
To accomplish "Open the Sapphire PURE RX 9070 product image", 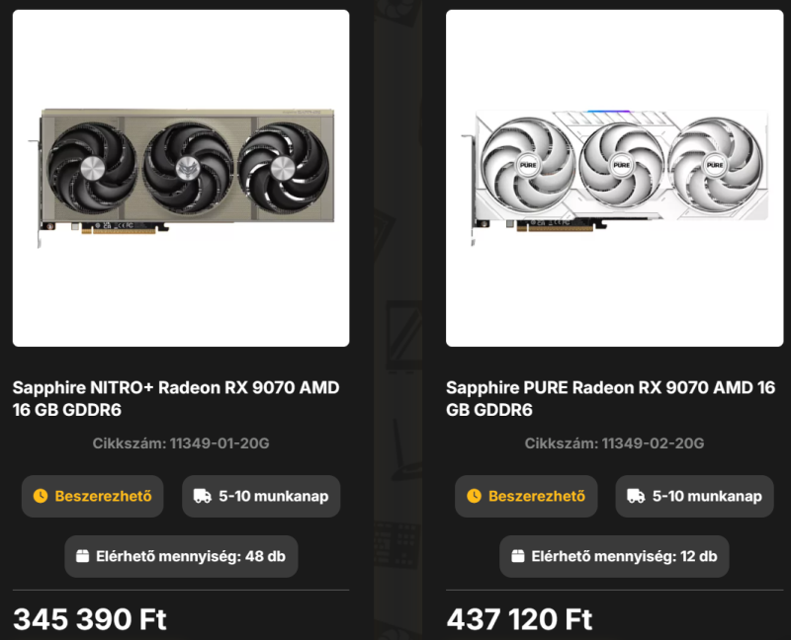I will point(614,178).
